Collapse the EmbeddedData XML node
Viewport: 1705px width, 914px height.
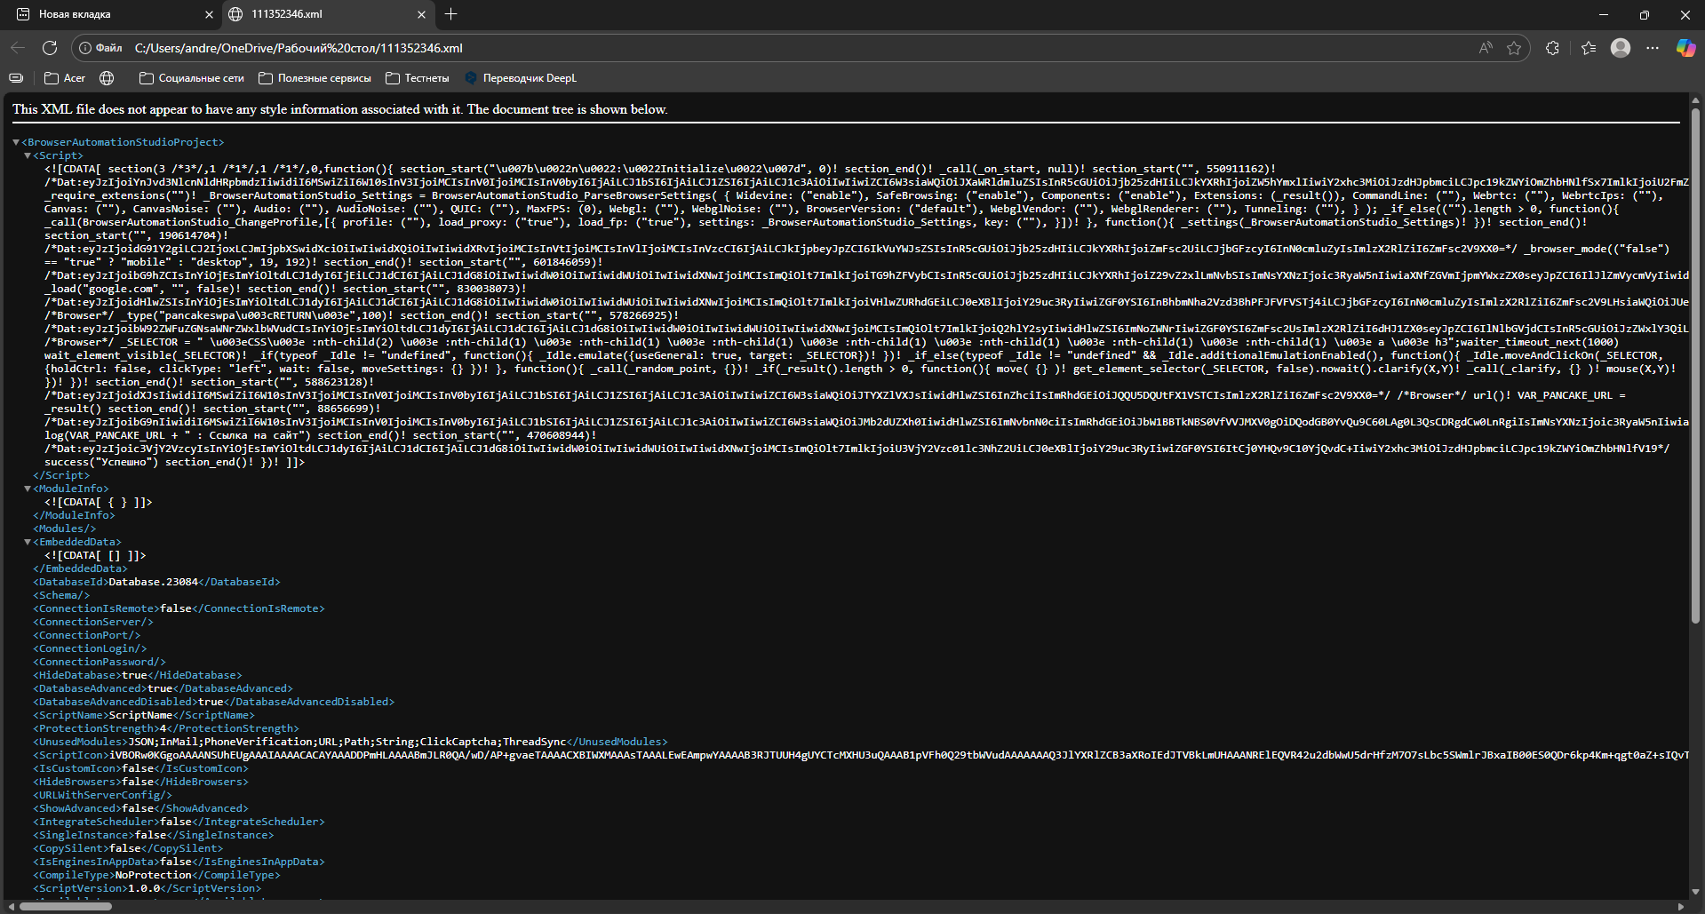pyautogui.click(x=28, y=542)
